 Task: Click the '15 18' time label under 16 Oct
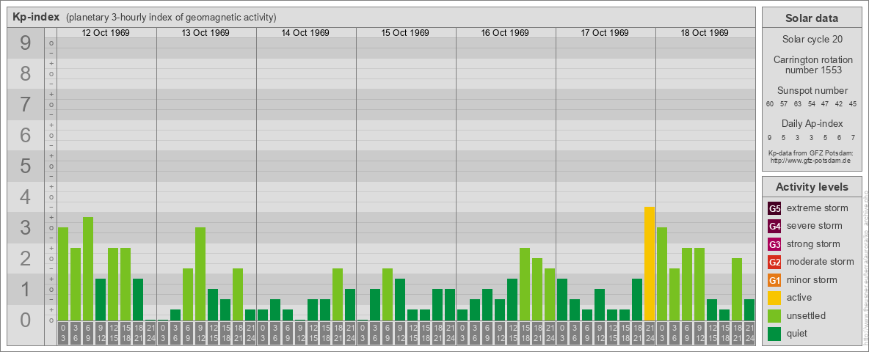525,333
